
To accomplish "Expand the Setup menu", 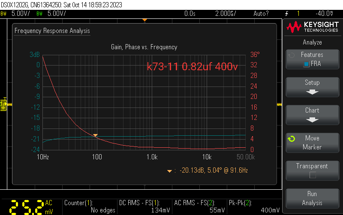I will tap(313, 87).
